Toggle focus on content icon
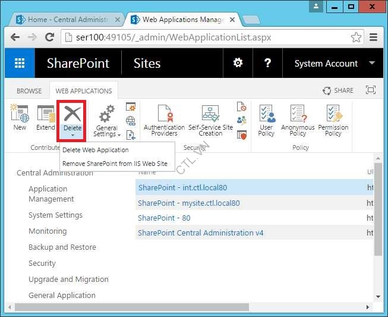The width and height of the screenshot is (388, 317). [x=370, y=90]
